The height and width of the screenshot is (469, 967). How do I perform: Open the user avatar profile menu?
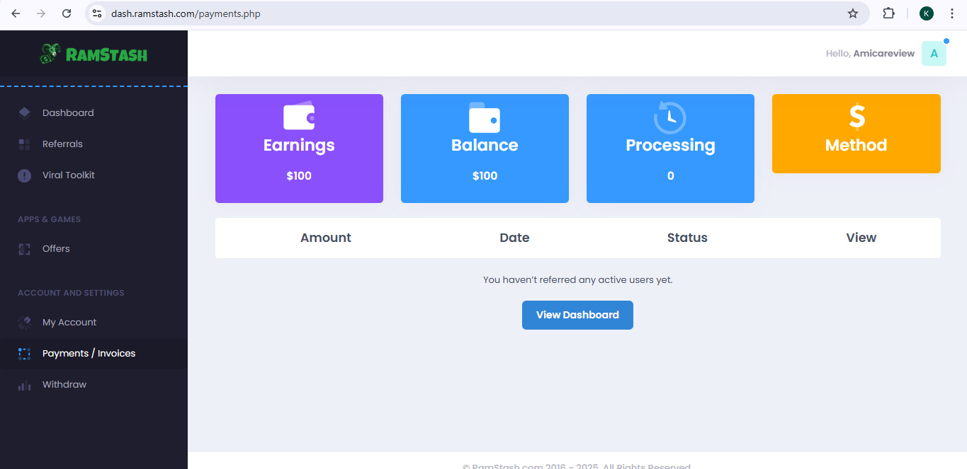934,54
